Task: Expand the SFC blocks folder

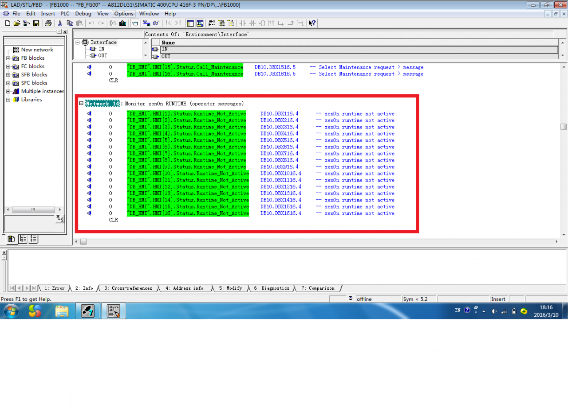Action: (x=8, y=83)
